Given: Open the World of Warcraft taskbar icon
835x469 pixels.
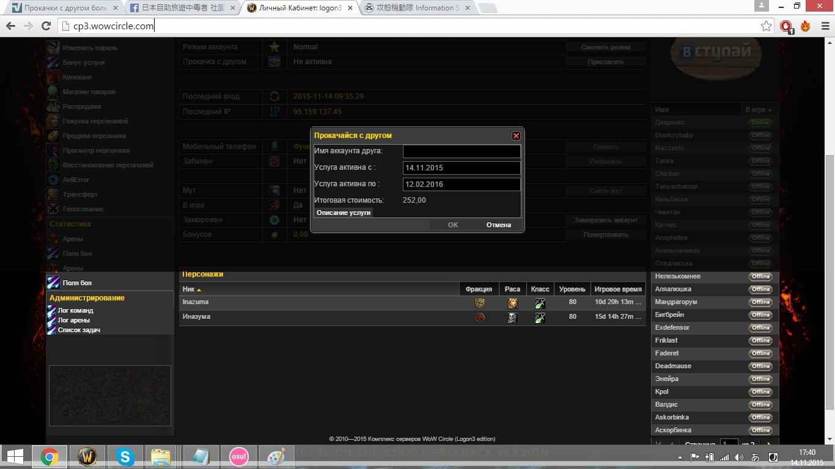Looking at the screenshot, I should click(87, 457).
